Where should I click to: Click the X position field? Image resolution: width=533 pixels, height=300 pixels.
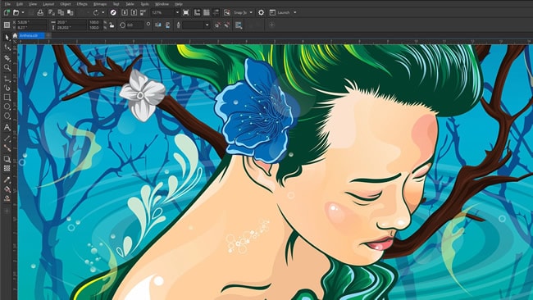(31, 22)
